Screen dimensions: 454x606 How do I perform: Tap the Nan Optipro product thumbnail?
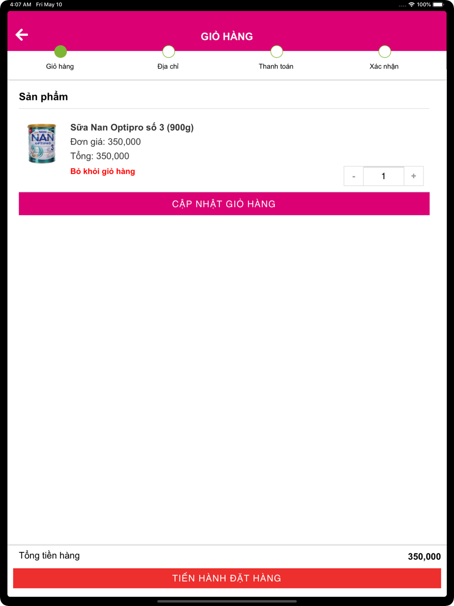[42, 144]
